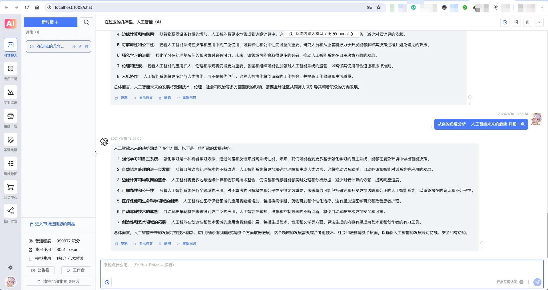Click 重新回答 under second answer
This screenshot has width=548, height=290.
[x=186, y=244]
